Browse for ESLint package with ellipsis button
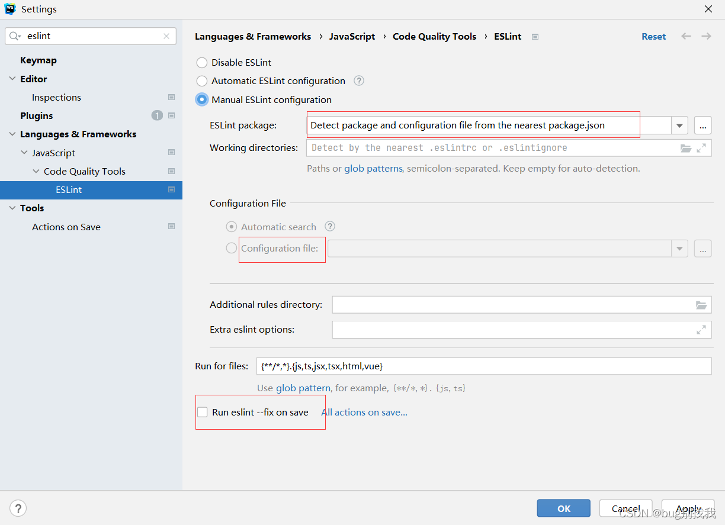This screenshot has width=725, height=525. (703, 125)
